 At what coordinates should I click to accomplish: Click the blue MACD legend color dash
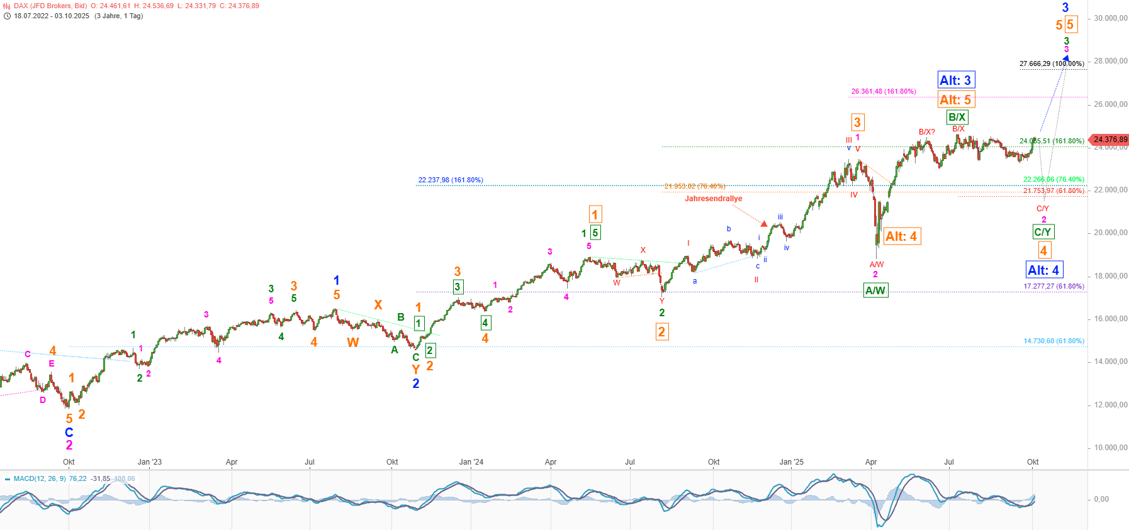(x=8, y=479)
